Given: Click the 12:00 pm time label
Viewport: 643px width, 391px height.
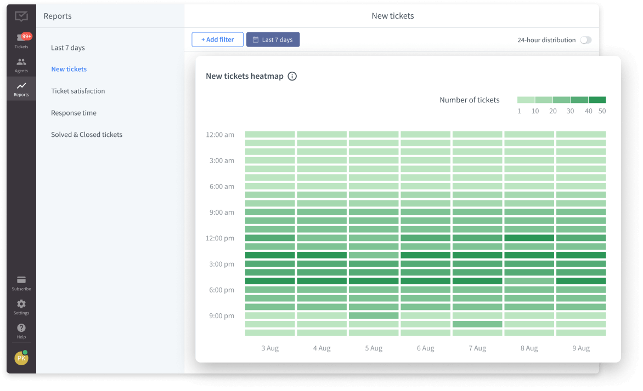Looking at the screenshot, I should [220, 238].
